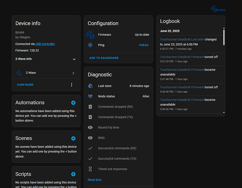Screen dimensions: 242x188
Task: Expand the Z-Wave info section chevron
Action: click(74, 59)
